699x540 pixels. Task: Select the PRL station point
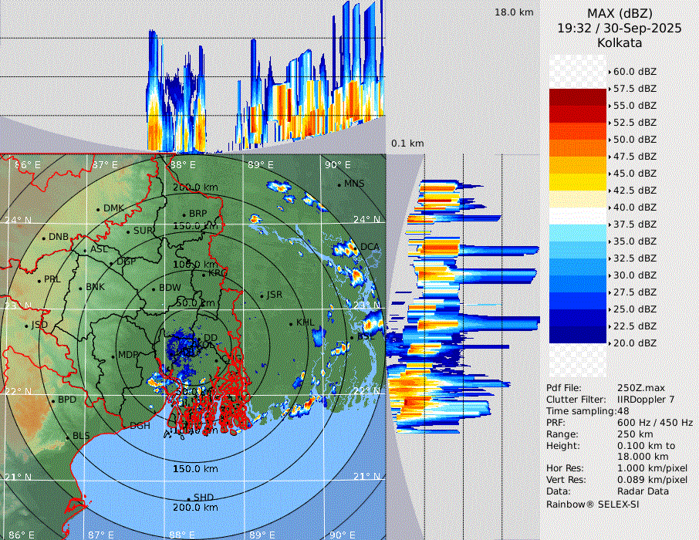click(39, 280)
